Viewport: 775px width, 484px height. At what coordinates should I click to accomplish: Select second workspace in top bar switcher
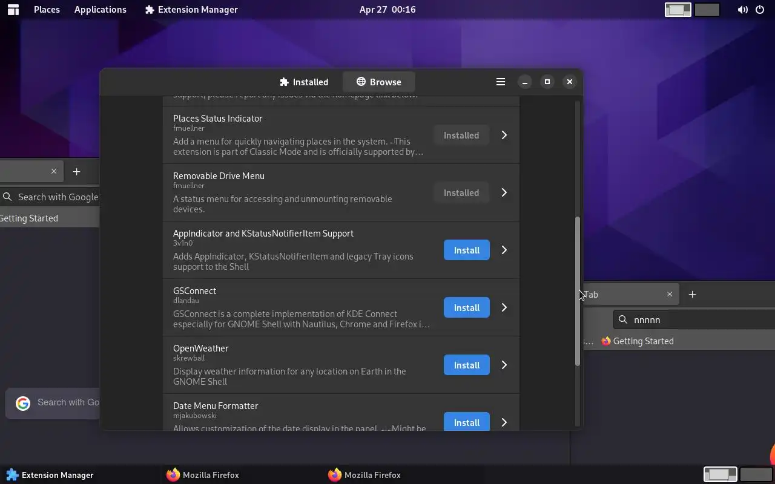tap(707, 10)
